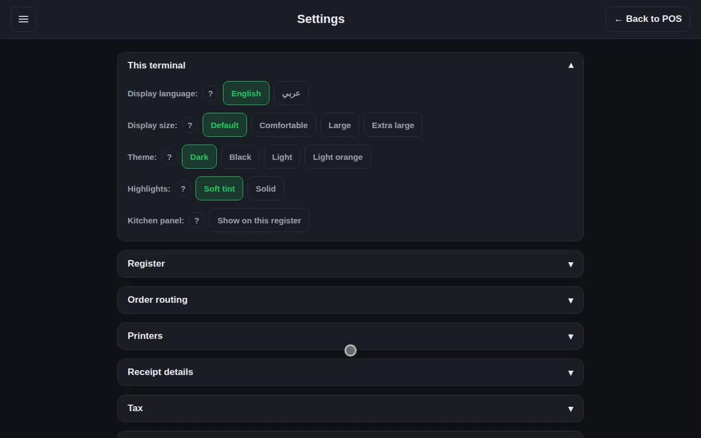Open help for Display language
701x438 pixels.
(210, 93)
